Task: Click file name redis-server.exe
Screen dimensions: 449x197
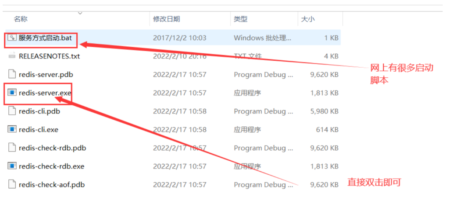Action: tap(45, 93)
